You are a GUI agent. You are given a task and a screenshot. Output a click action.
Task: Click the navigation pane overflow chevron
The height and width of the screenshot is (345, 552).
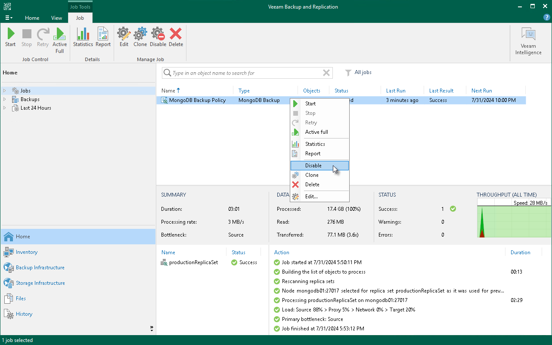click(152, 329)
